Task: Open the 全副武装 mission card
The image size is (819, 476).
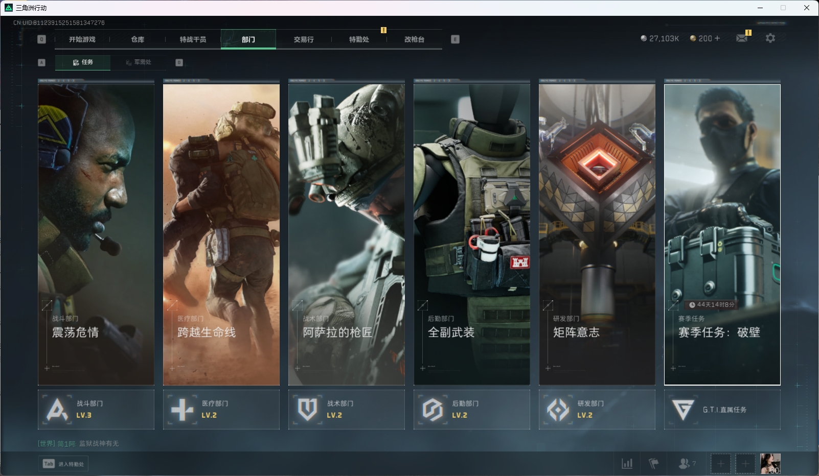Action: [472, 234]
